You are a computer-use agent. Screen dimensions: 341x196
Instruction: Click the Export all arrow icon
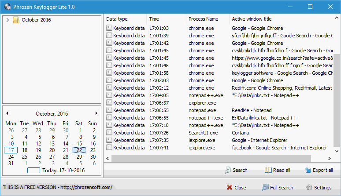(308, 170)
